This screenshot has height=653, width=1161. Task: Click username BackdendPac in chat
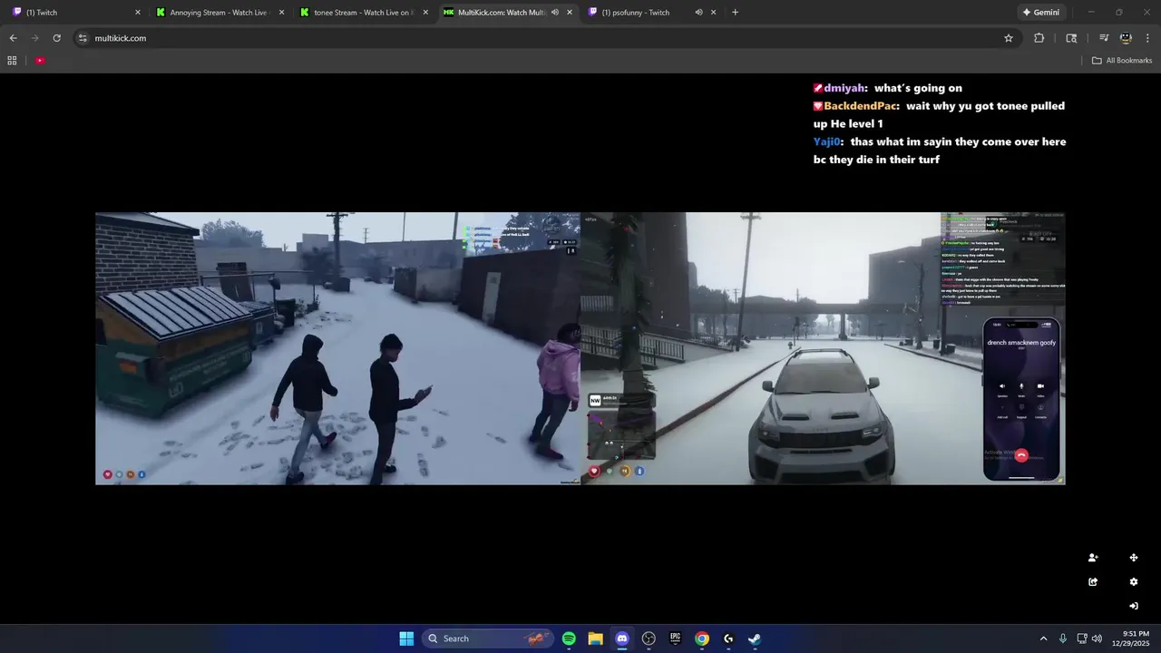point(860,106)
